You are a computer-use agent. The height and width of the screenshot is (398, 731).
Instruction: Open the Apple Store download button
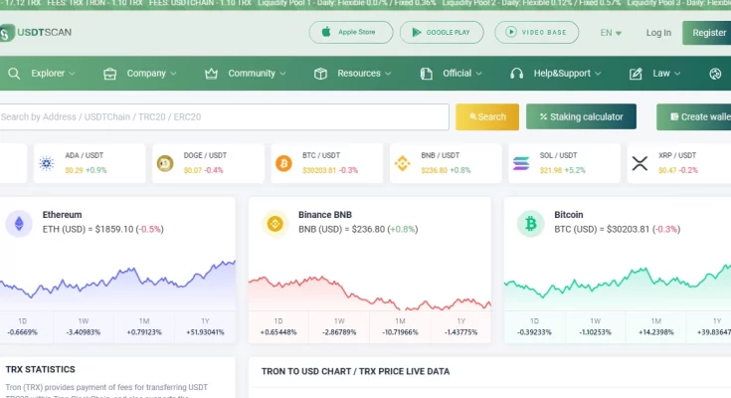tap(350, 32)
